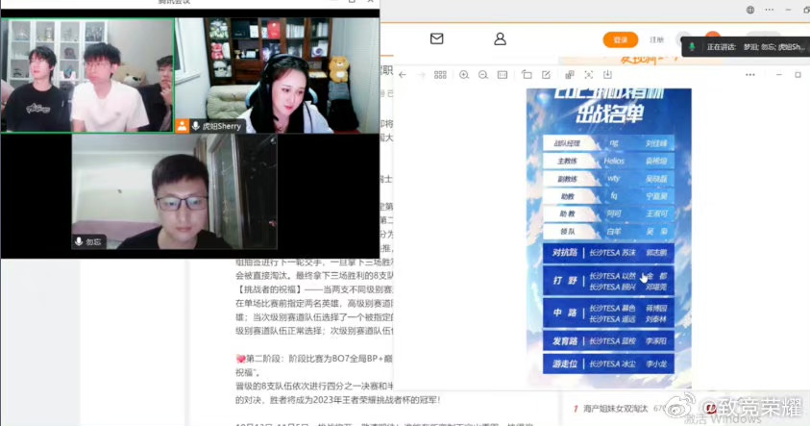810x426 pixels.
Task: Click the 中路 row in lineup image
Action: (608, 313)
